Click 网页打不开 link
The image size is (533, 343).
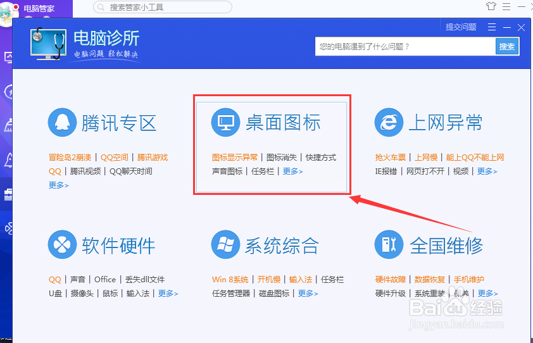[x=425, y=171]
